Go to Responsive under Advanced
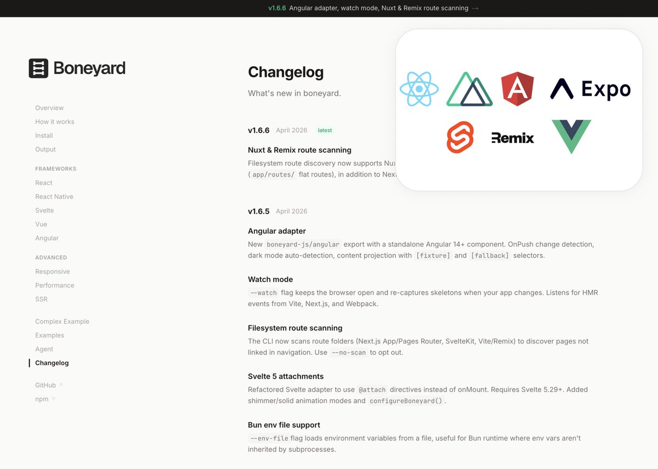Viewport: 658px width, 469px height. [x=53, y=271]
